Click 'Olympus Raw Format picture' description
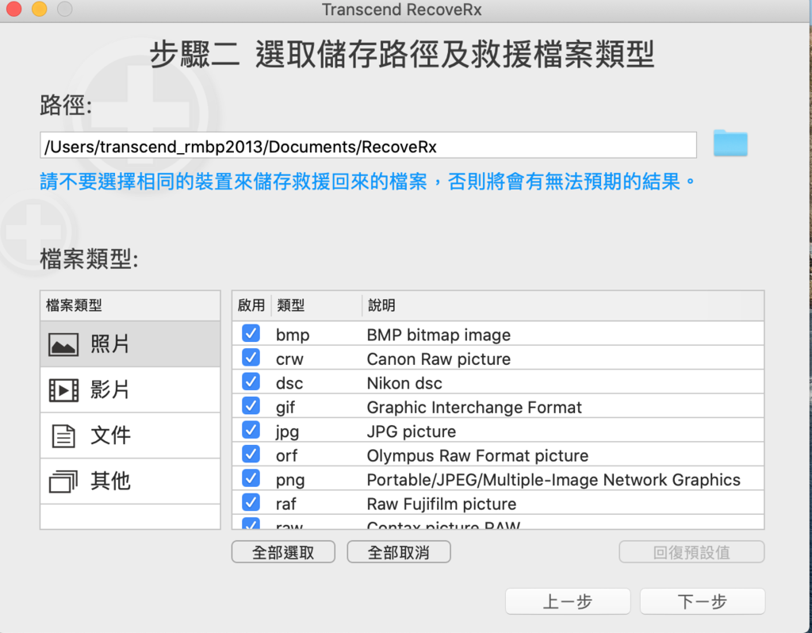This screenshot has width=812, height=633. click(477, 456)
